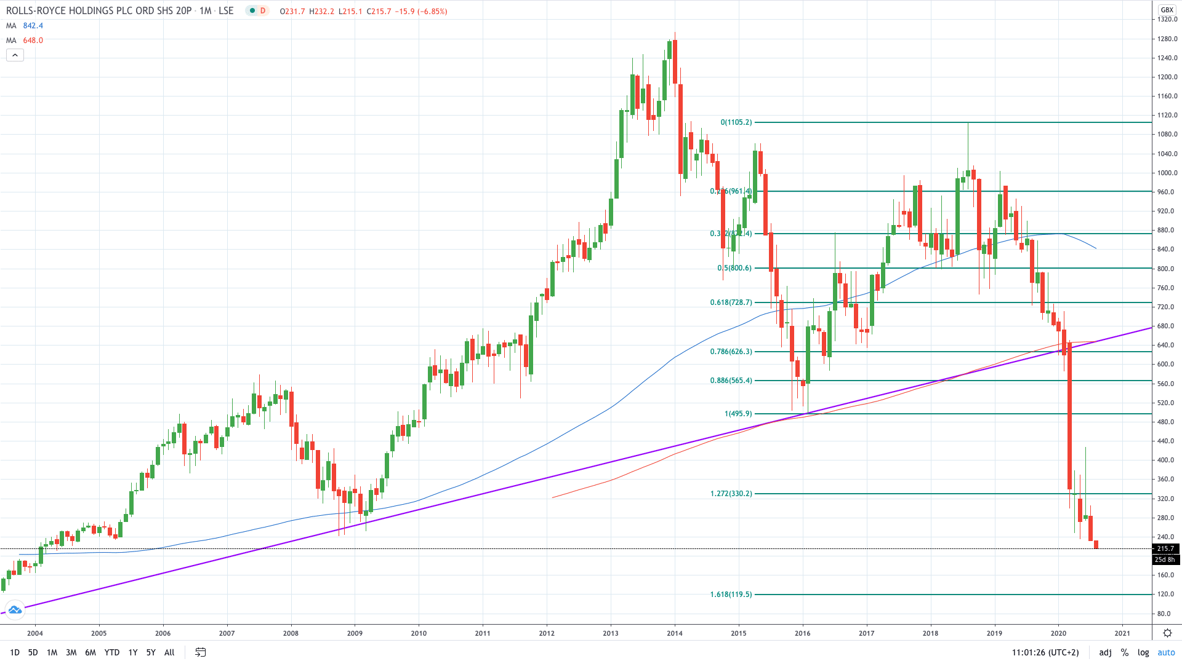The width and height of the screenshot is (1182, 664).
Task: Select the 1M time range
Action: pyautogui.click(x=52, y=652)
